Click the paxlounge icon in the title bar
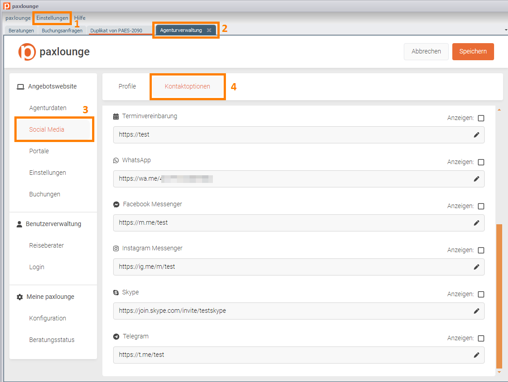 pos(7,6)
